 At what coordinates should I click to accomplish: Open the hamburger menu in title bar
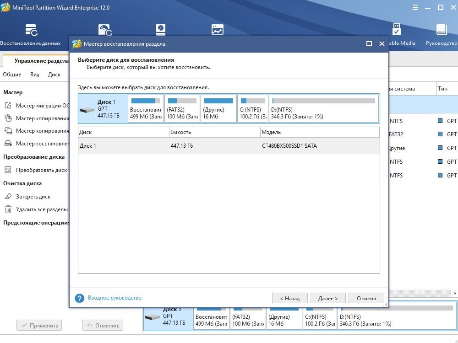tap(415, 8)
